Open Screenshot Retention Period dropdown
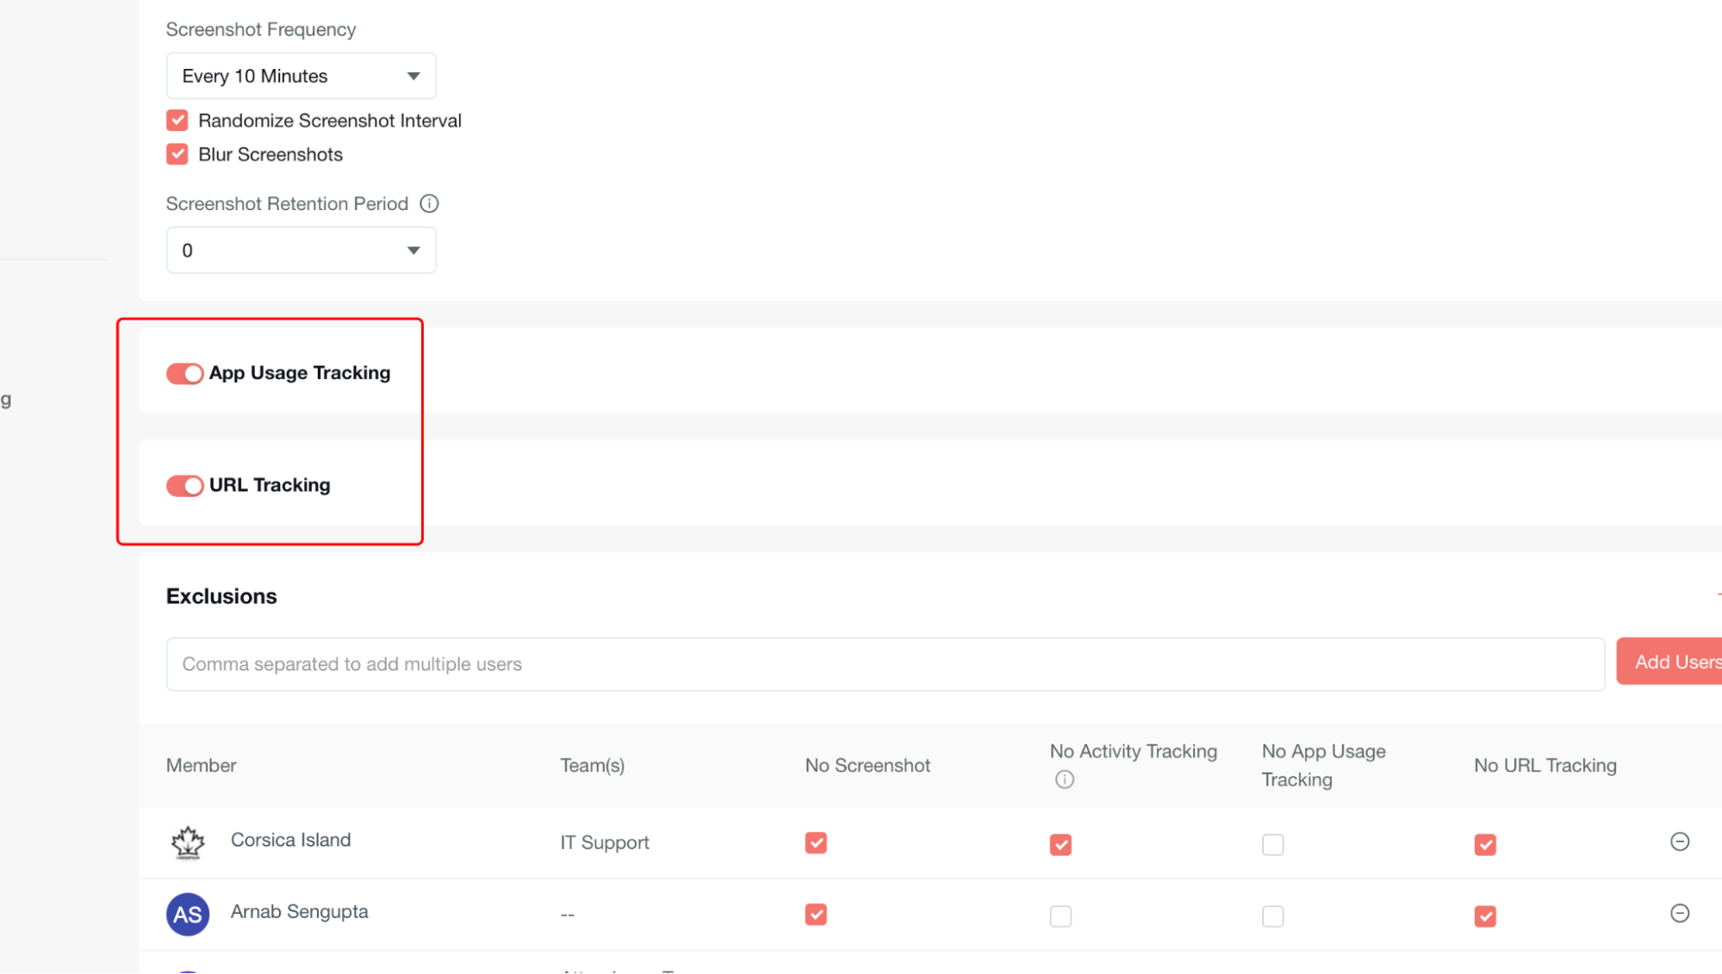The height and width of the screenshot is (974, 1722). point(301,251)
